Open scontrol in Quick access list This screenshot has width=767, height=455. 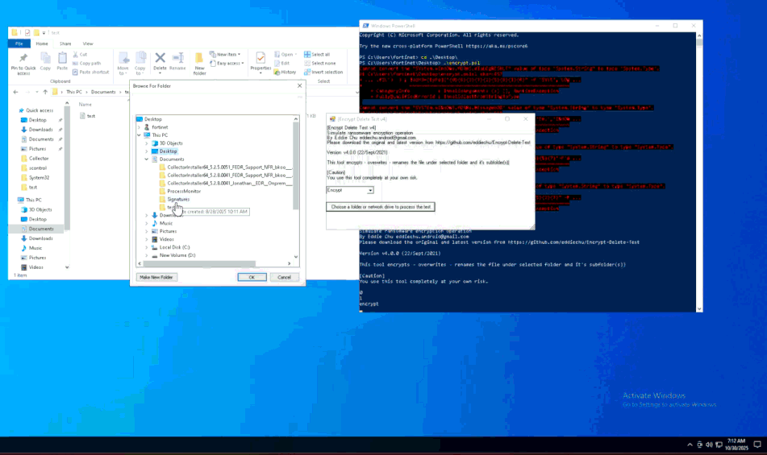[38, 168]
